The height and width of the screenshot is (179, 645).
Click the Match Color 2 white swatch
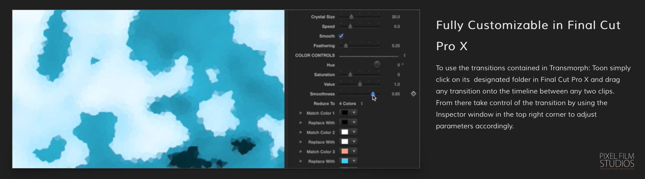click(344, 132)
